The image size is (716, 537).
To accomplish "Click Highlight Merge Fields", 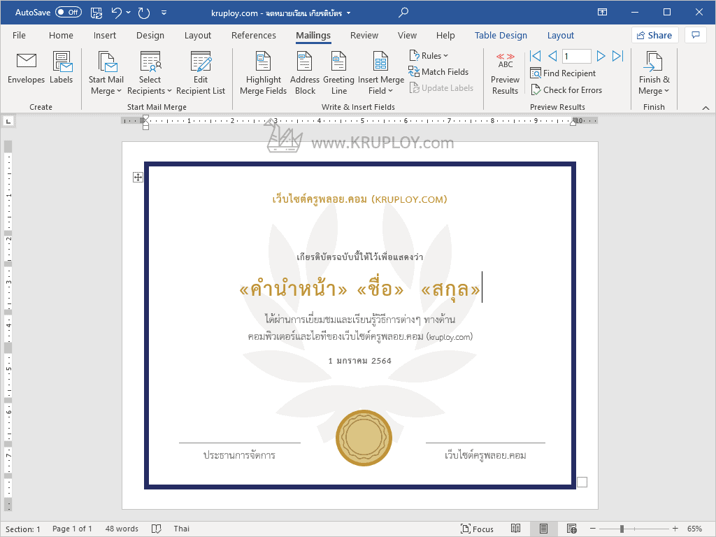I will click(263, 73).
